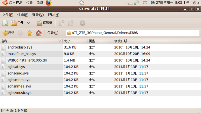Go up one level with up arrow
This screenshot has height=114, width=201.
point(30,33)
